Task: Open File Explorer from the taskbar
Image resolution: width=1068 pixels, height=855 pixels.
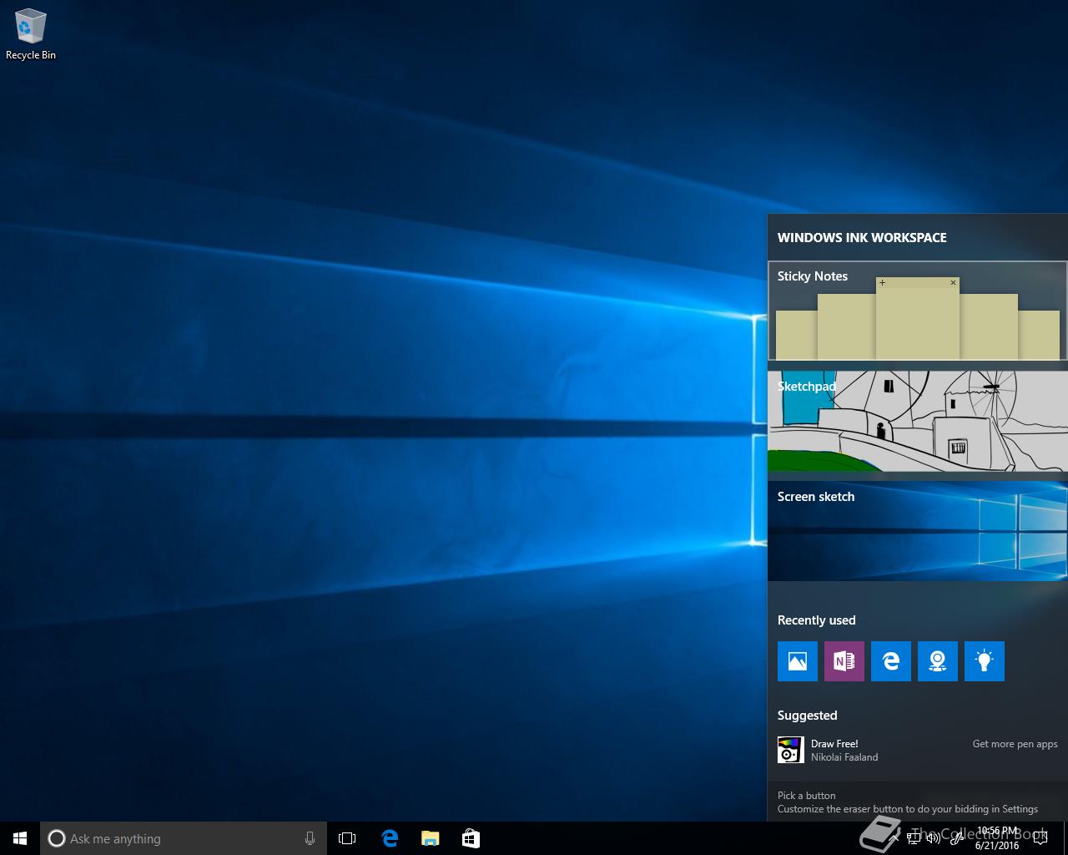Action: (431, 838)
